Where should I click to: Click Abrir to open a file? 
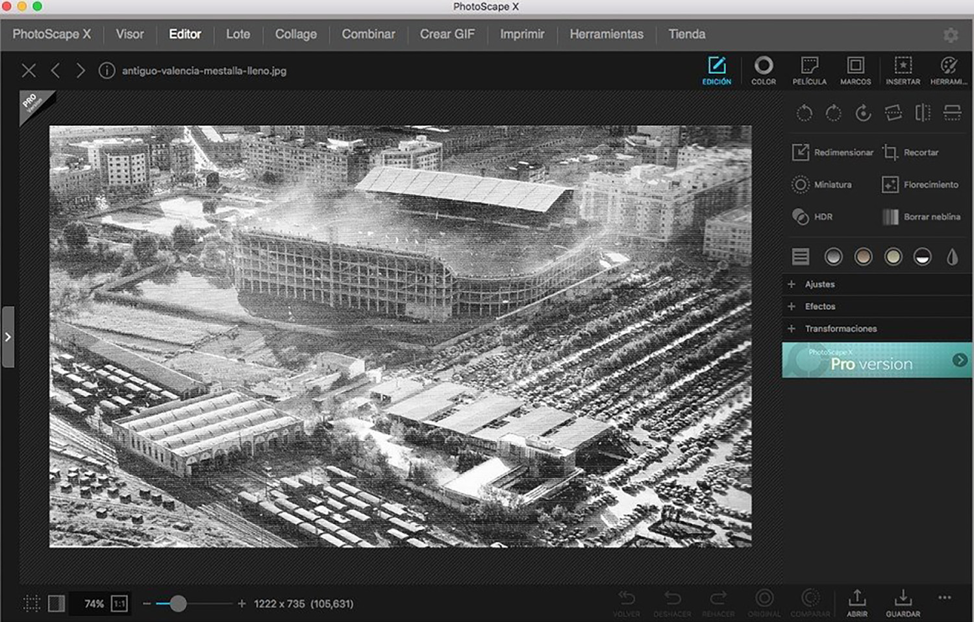pos(857,603)
